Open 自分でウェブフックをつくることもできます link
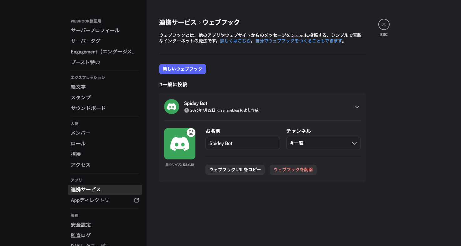461x246 pixels. pyautogui.click(x=298, y=41)
